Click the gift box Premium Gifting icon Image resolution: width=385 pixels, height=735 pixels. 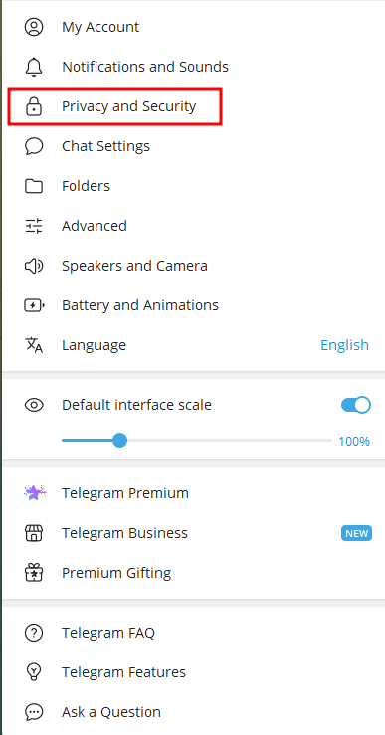[34, 573]
